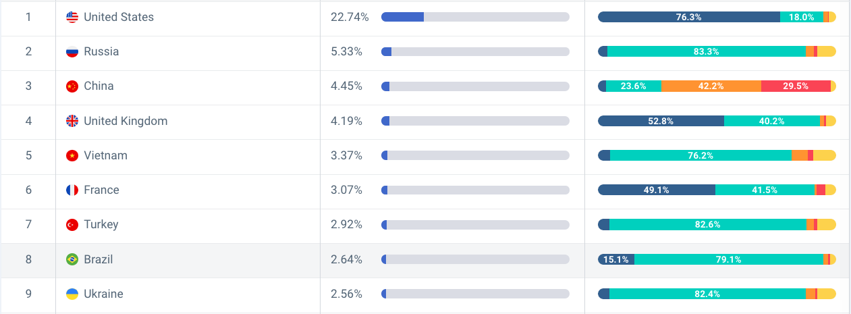Click the Russia flag icon
The height and width of the screenshot is (314, 851).
72,51
